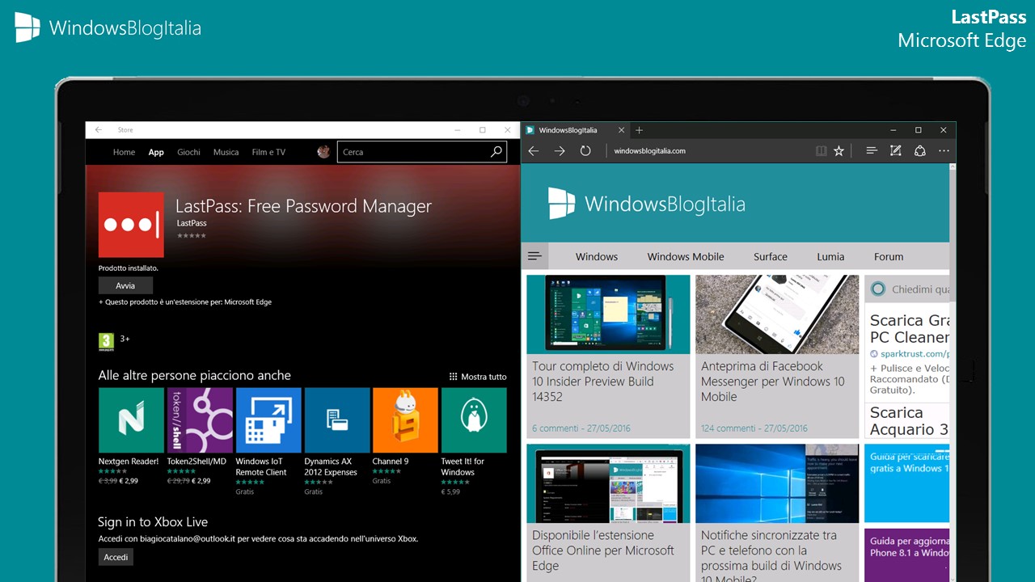Open Windows IoT Remote Client tile
1035x582 pixels.
point(268,420)
